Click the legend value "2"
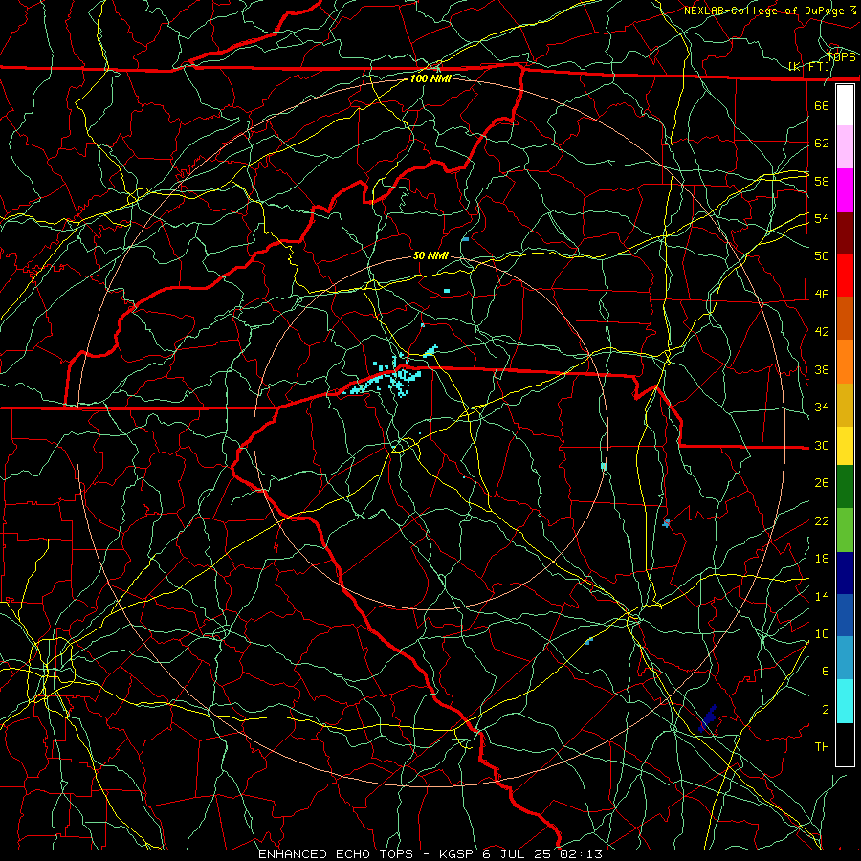This screenshot has height=861, width=861. pos(826,710)
